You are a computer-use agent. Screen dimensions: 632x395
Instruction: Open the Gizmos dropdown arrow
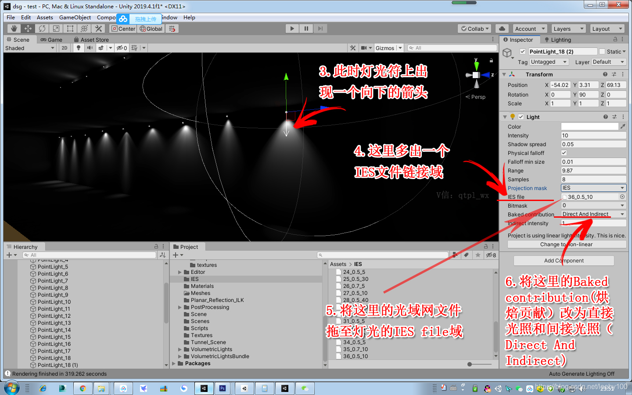click(400, 48)
